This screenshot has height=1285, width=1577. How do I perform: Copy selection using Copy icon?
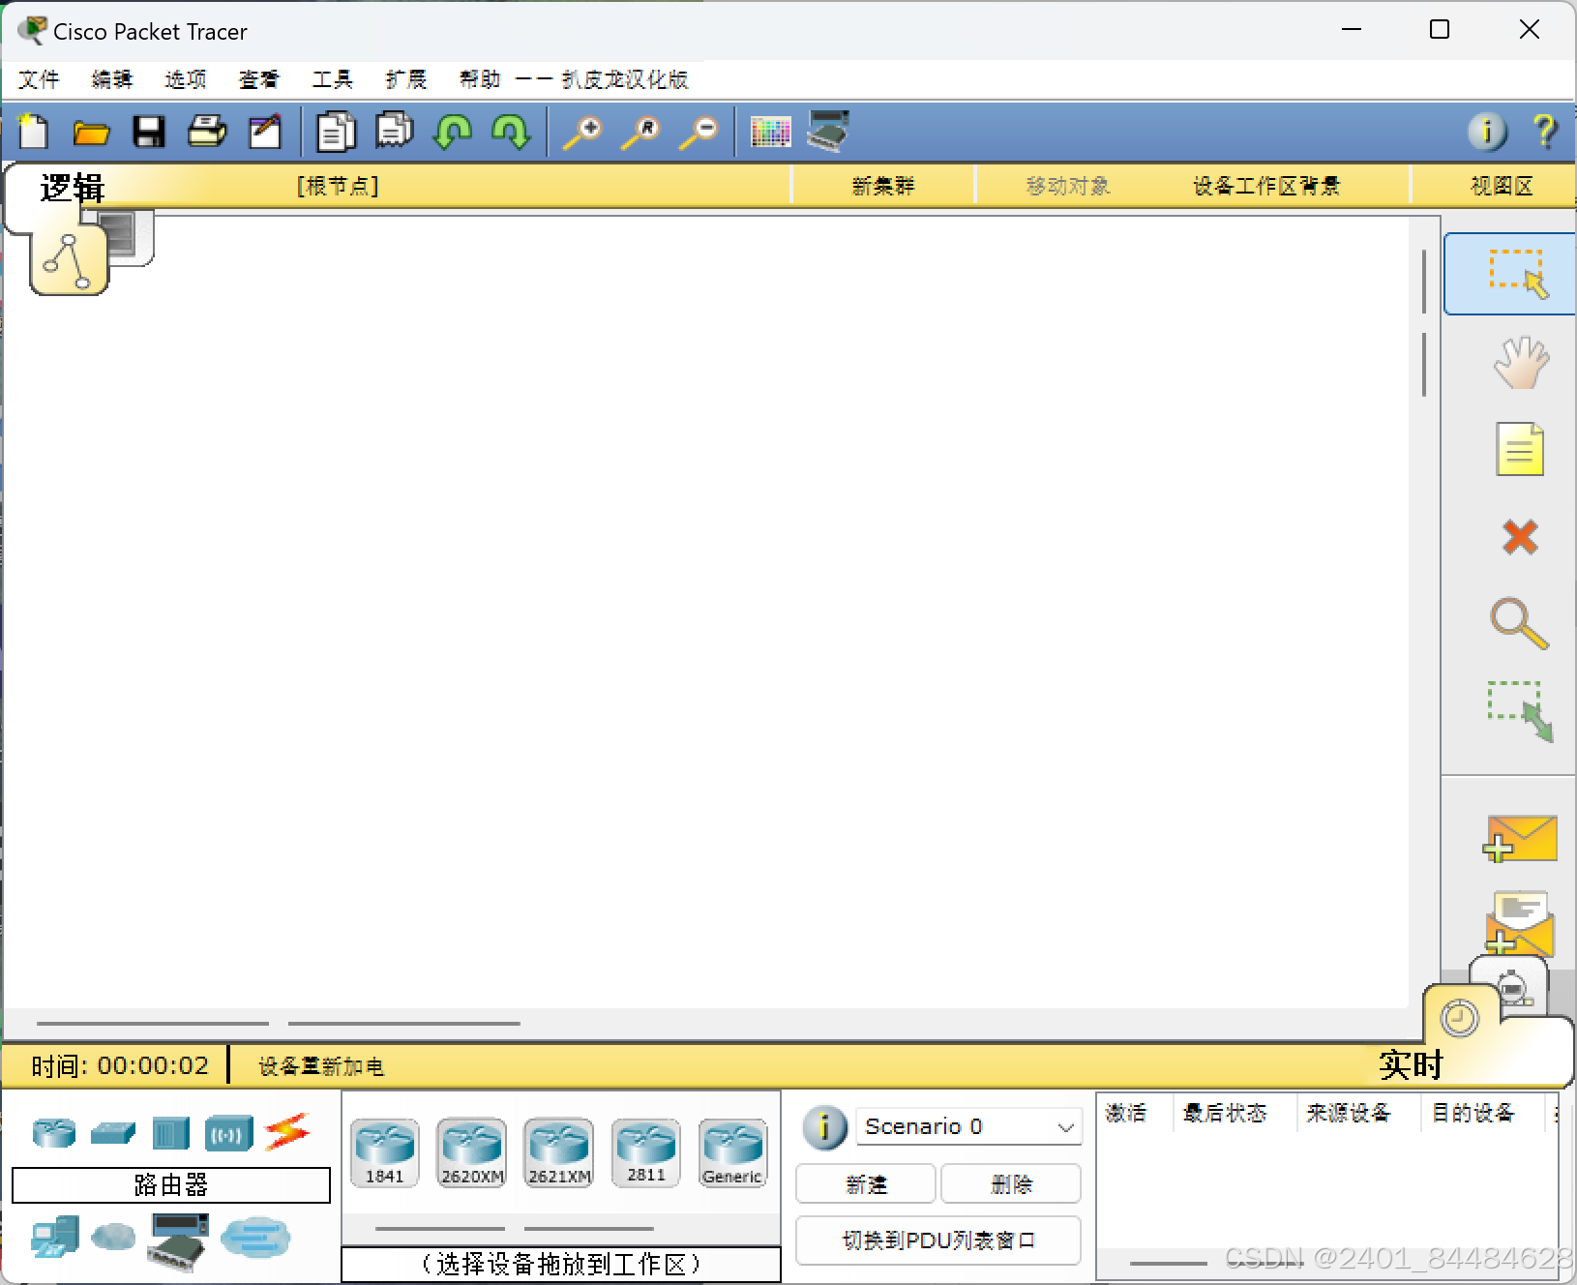coord(336,131)
